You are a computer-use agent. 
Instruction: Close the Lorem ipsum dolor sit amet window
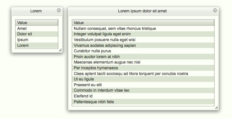coord(215,10)
